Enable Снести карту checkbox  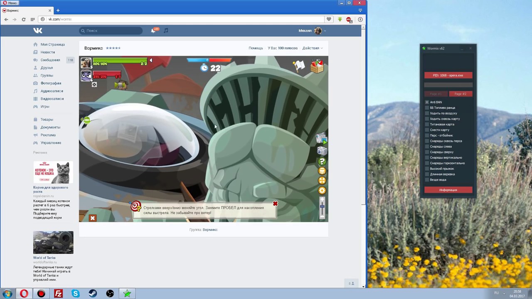pos(427,130)
